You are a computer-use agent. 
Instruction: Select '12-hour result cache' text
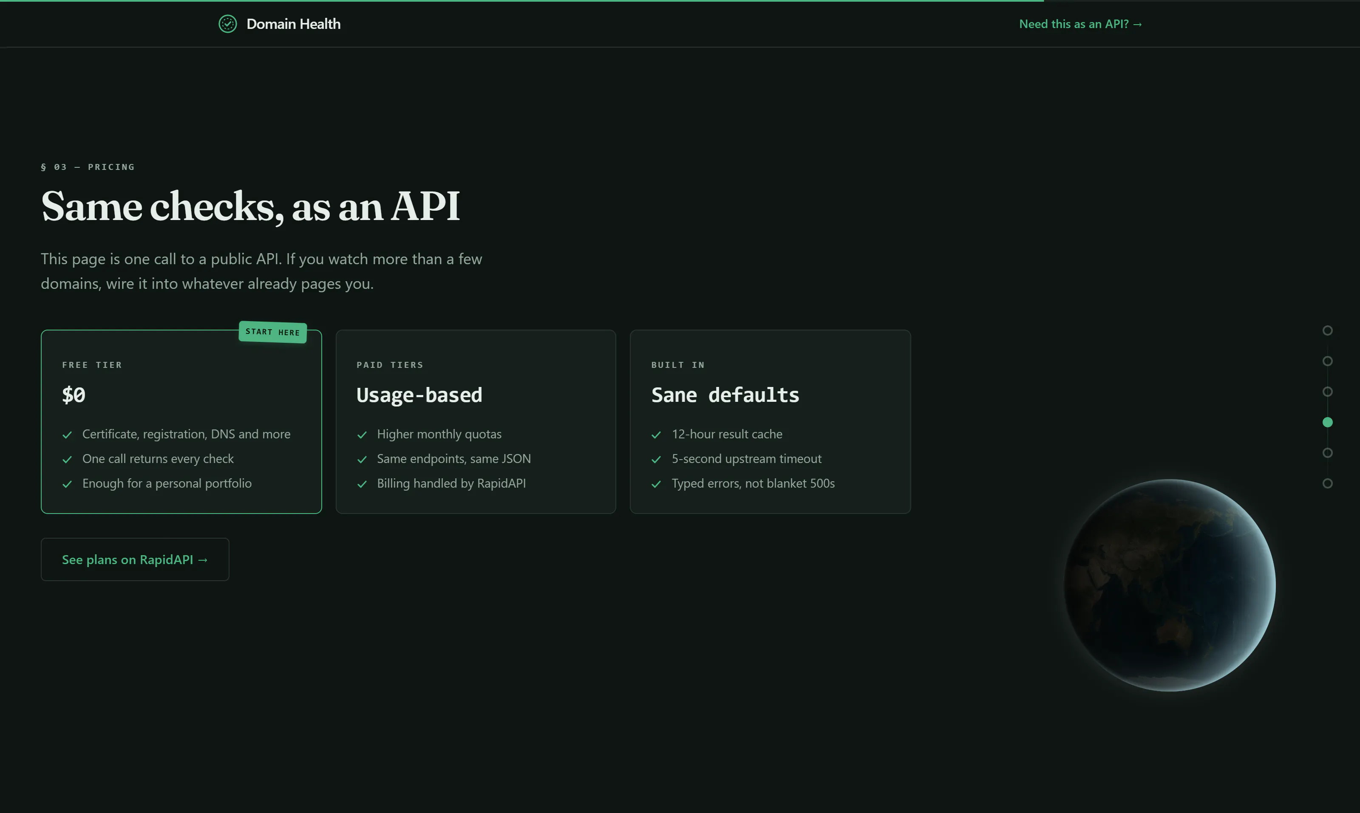(727, 435)
